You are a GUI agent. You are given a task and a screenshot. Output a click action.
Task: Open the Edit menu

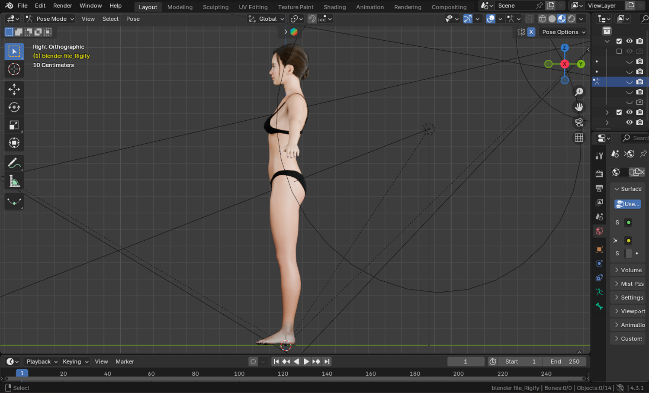40,6
